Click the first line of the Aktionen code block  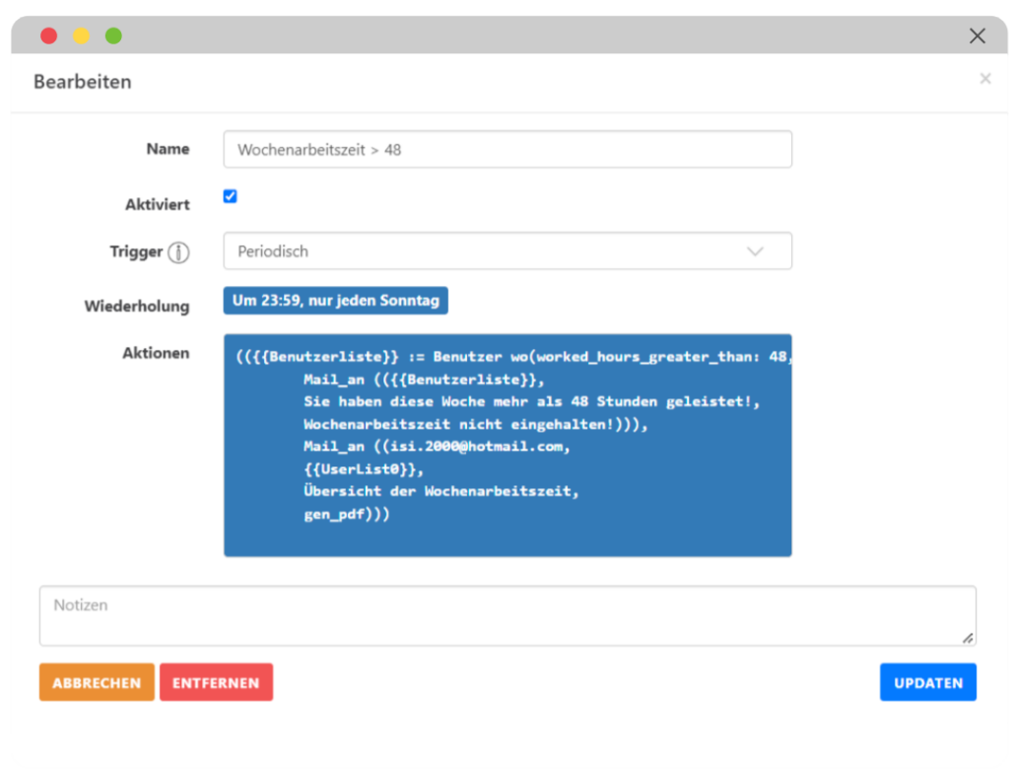point(512,357)
